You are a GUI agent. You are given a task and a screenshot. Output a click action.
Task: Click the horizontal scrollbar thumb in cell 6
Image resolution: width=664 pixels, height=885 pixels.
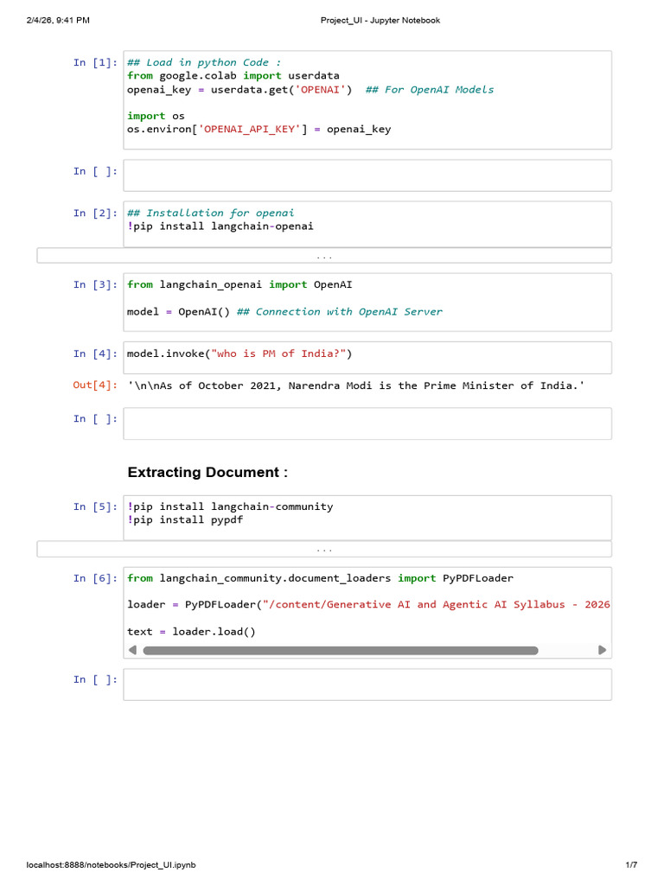click(341, 650)
